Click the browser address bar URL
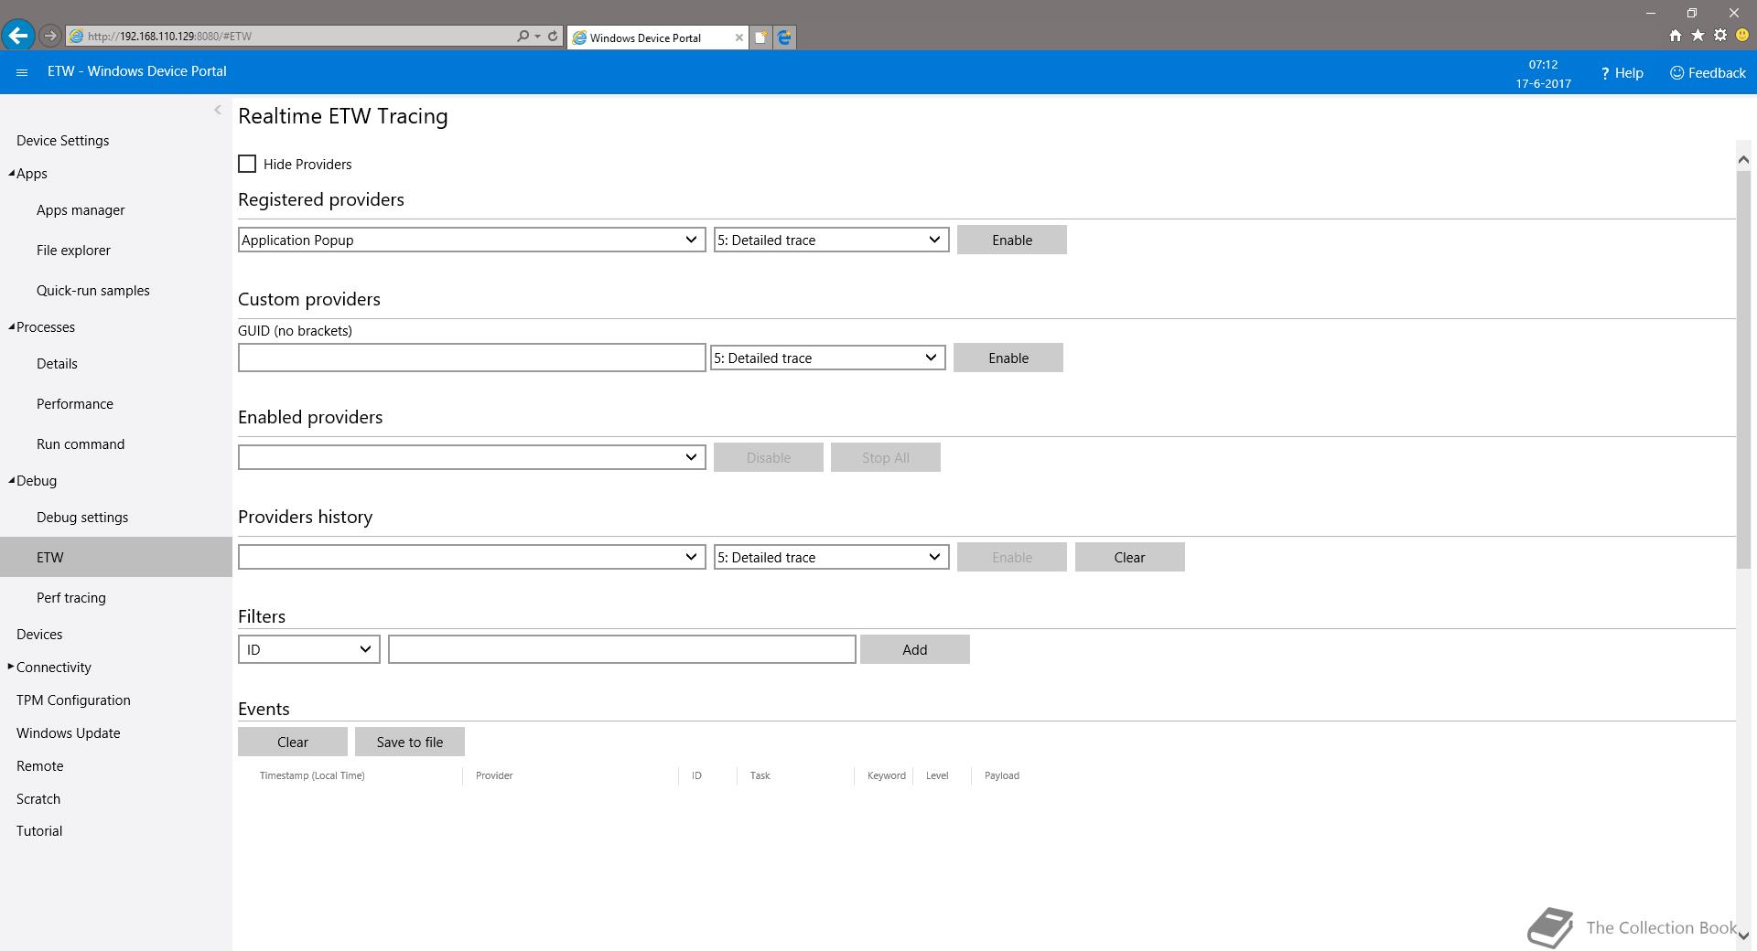Viewport: 1757px width, 951px height. [x=169, y=37]
